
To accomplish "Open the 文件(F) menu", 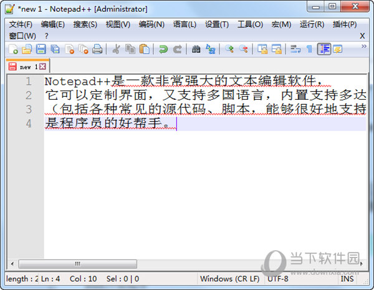I will tap(21, 24).
